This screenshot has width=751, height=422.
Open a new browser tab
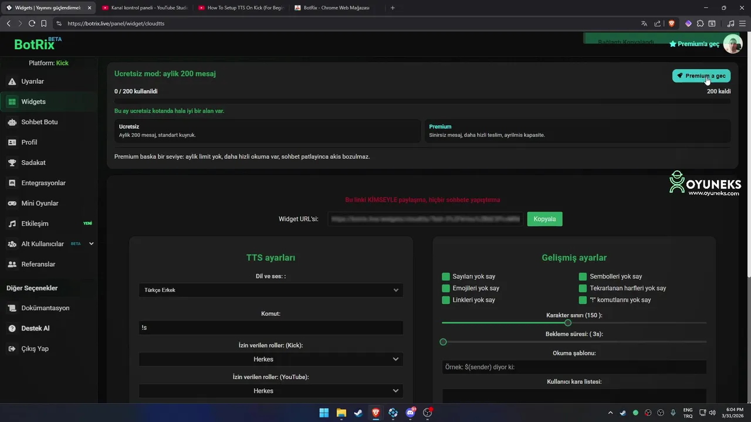pos(393,8)
